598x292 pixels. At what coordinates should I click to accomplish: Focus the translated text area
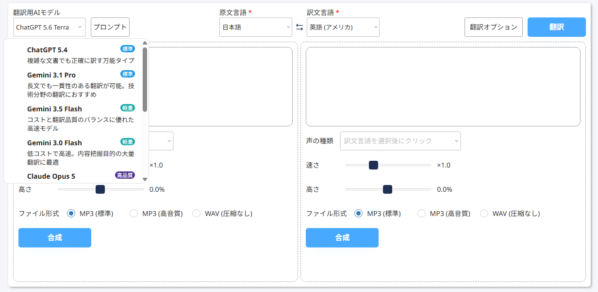(443, 87)
